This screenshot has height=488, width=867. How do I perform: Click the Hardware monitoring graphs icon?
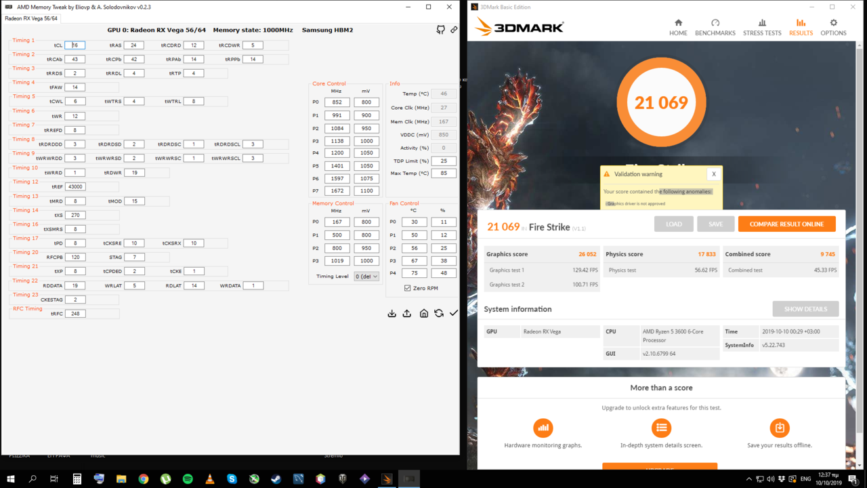coord(543,428)
